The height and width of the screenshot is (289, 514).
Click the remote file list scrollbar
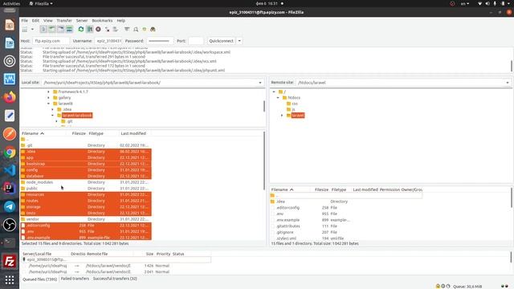pos(511,197)
